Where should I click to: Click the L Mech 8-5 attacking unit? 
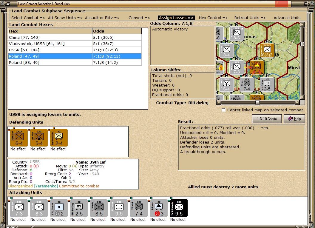coord(99,208)
